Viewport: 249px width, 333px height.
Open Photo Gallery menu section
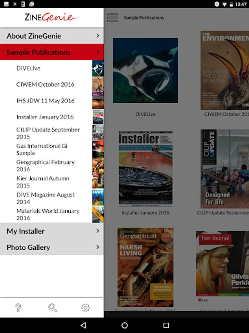click(52, 247)
